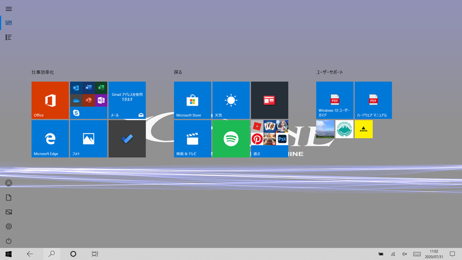Open Task View on taskbar
This screenshot has width=462, height=260.
point(95,254)
